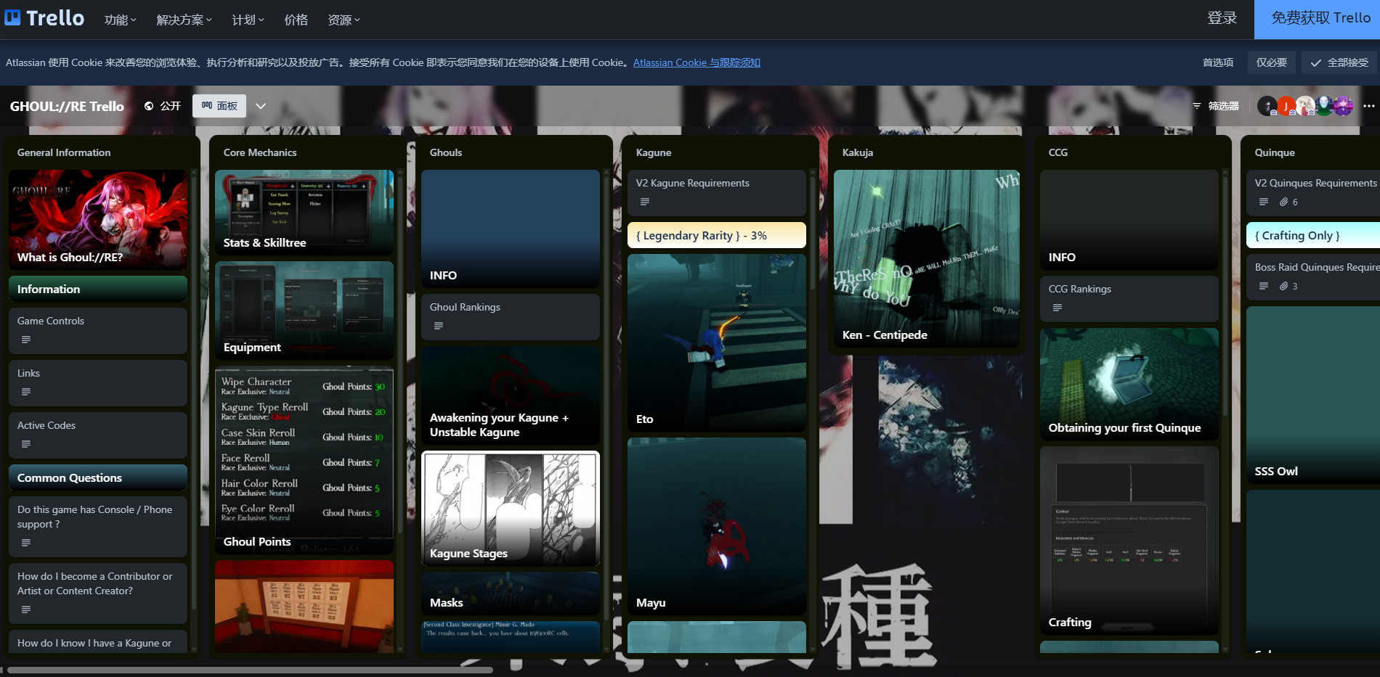Open the Ken - Centipede card

927,259
